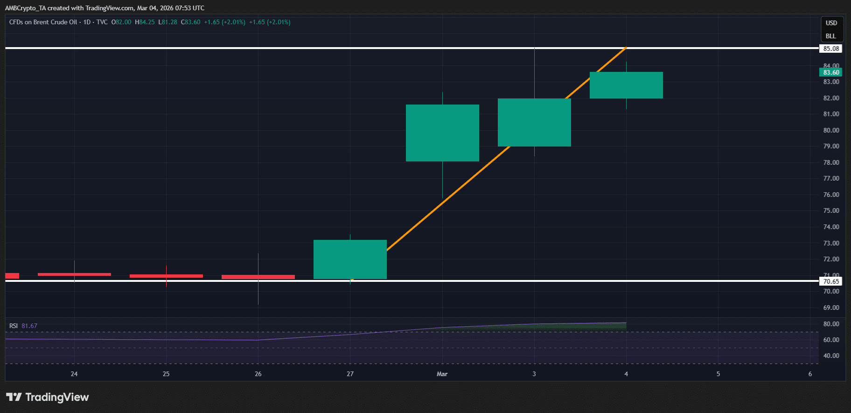
Task: Click the 85.08 resistance price label
Action: pyautogui.click(x=831, y=49)
